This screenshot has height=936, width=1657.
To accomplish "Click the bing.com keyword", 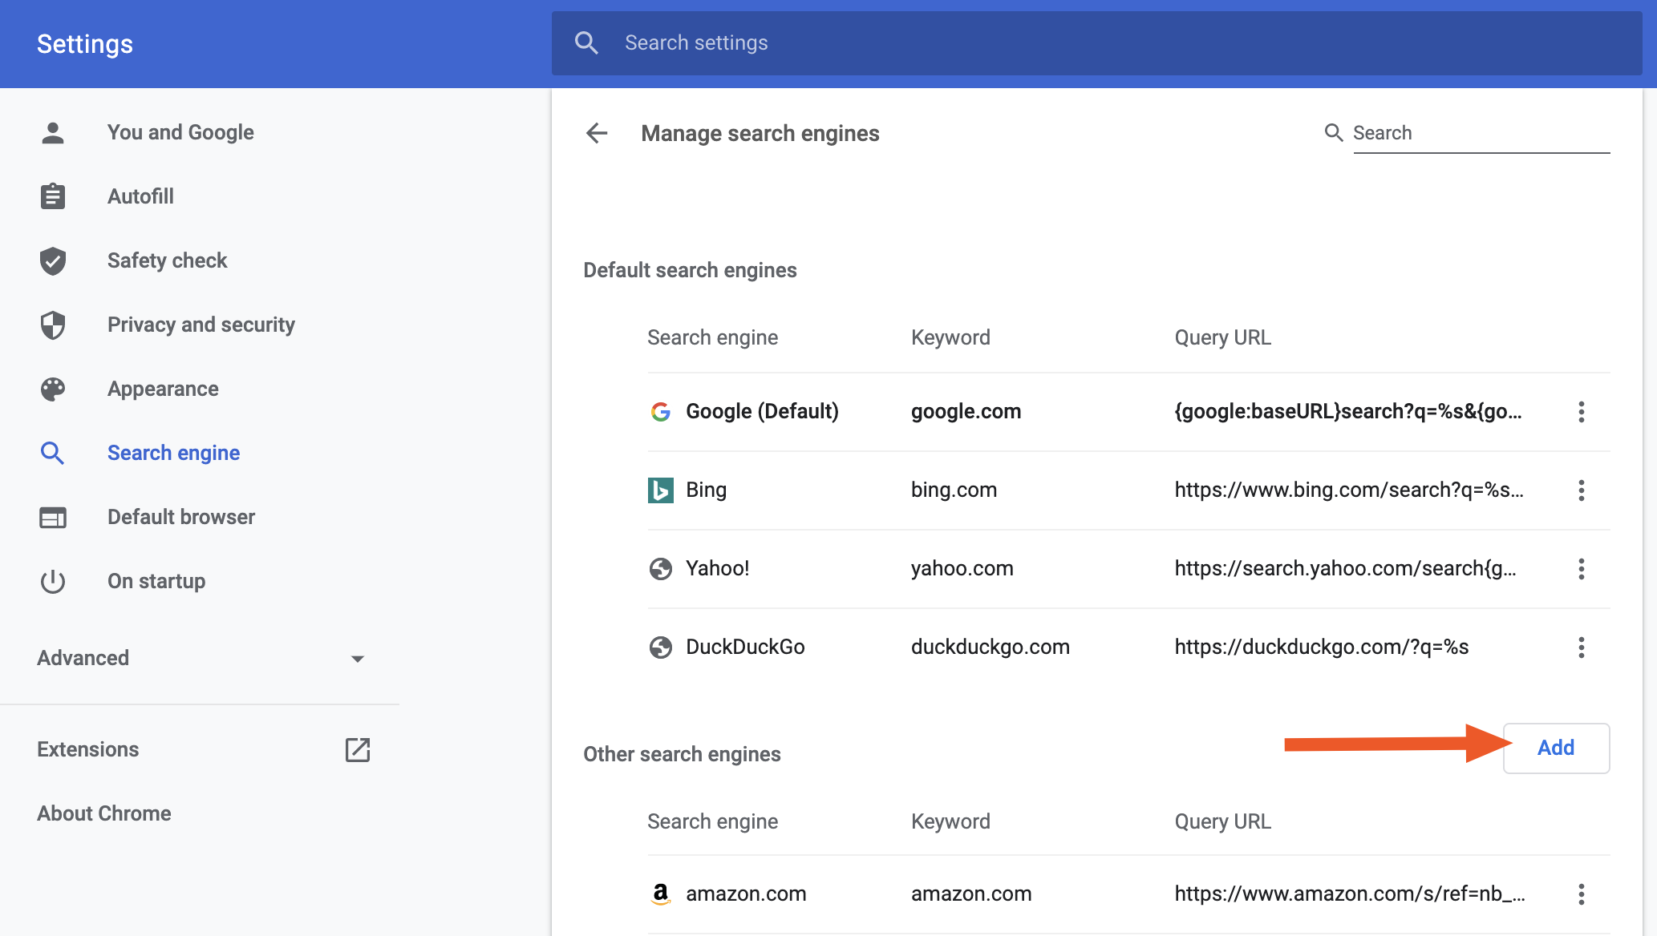I will click(x=954, y=490).
